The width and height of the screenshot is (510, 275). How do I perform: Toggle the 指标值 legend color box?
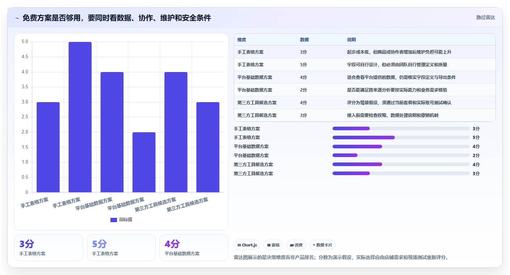[x=114, y=220]
